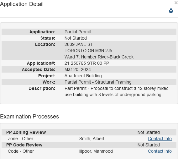Close the Application Detail dialog
The width and height of the screenshot is (178, 159).
[176, 3]
